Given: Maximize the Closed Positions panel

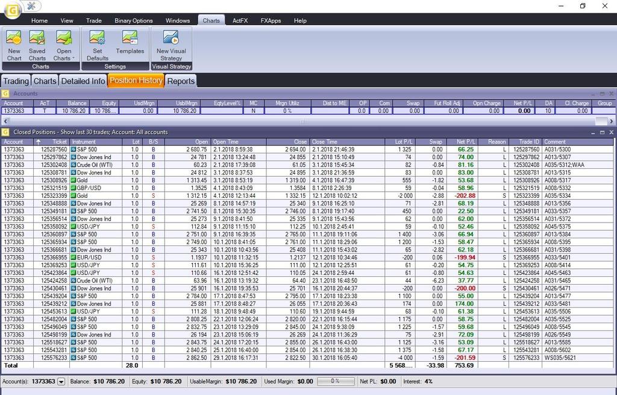Looking at the screenshot, I should [x=602, y=133].
